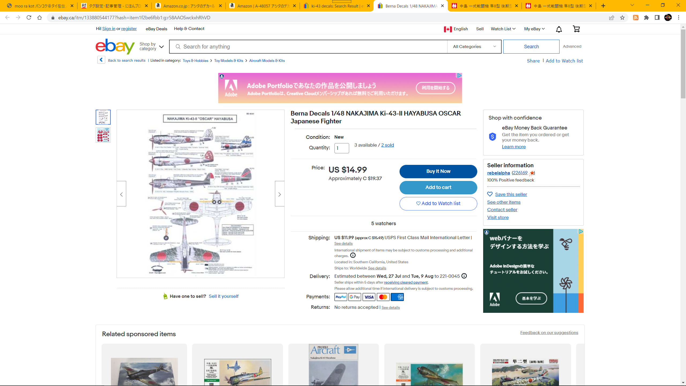This screenshot has width=686, height=386.
Task: Open the Chrome profile avatar
Action: pos(668,18)
